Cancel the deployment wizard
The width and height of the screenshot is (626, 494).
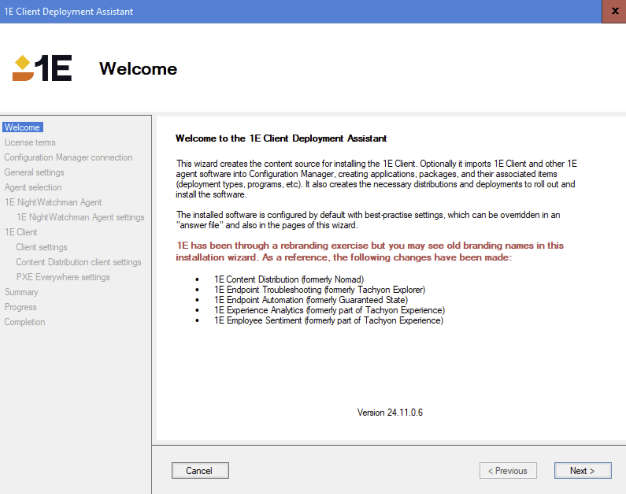pyautogui.click(x=200, y=470)
